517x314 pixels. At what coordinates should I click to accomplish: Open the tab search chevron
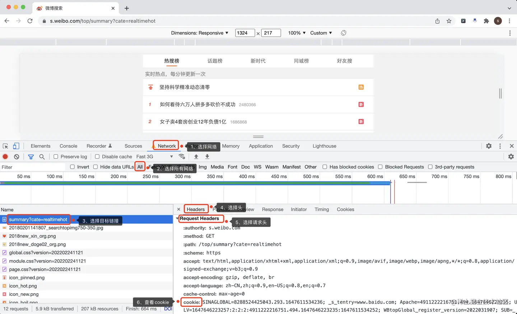click(509, 8)
